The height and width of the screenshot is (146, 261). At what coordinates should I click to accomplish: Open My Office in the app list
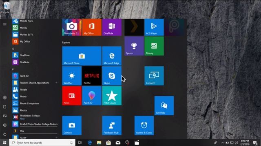(x=35, y=41)
